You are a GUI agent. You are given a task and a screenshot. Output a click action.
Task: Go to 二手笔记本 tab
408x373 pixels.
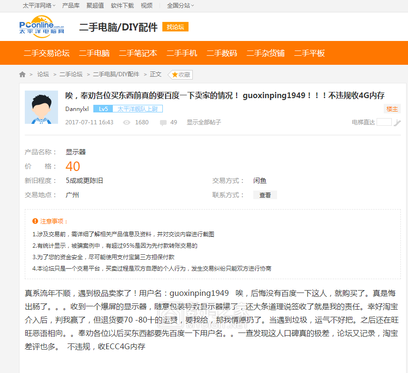pos(138,53)
